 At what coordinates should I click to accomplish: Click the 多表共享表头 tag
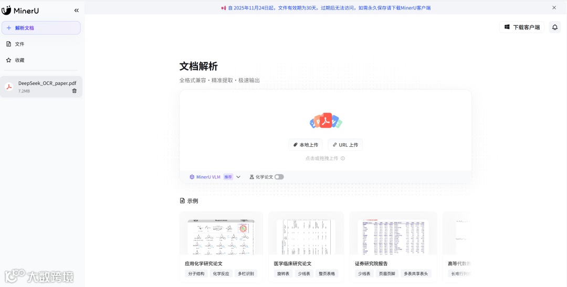[x=416, y=274]
